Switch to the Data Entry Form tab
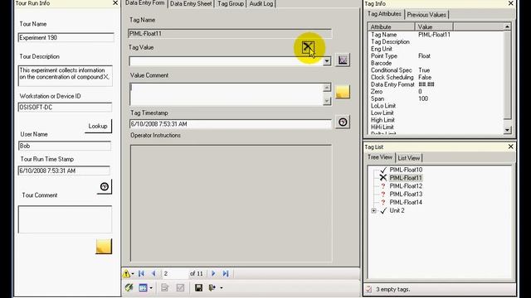Image resolution: width=531 pixels, height=298 pixels. coord(145,3)
